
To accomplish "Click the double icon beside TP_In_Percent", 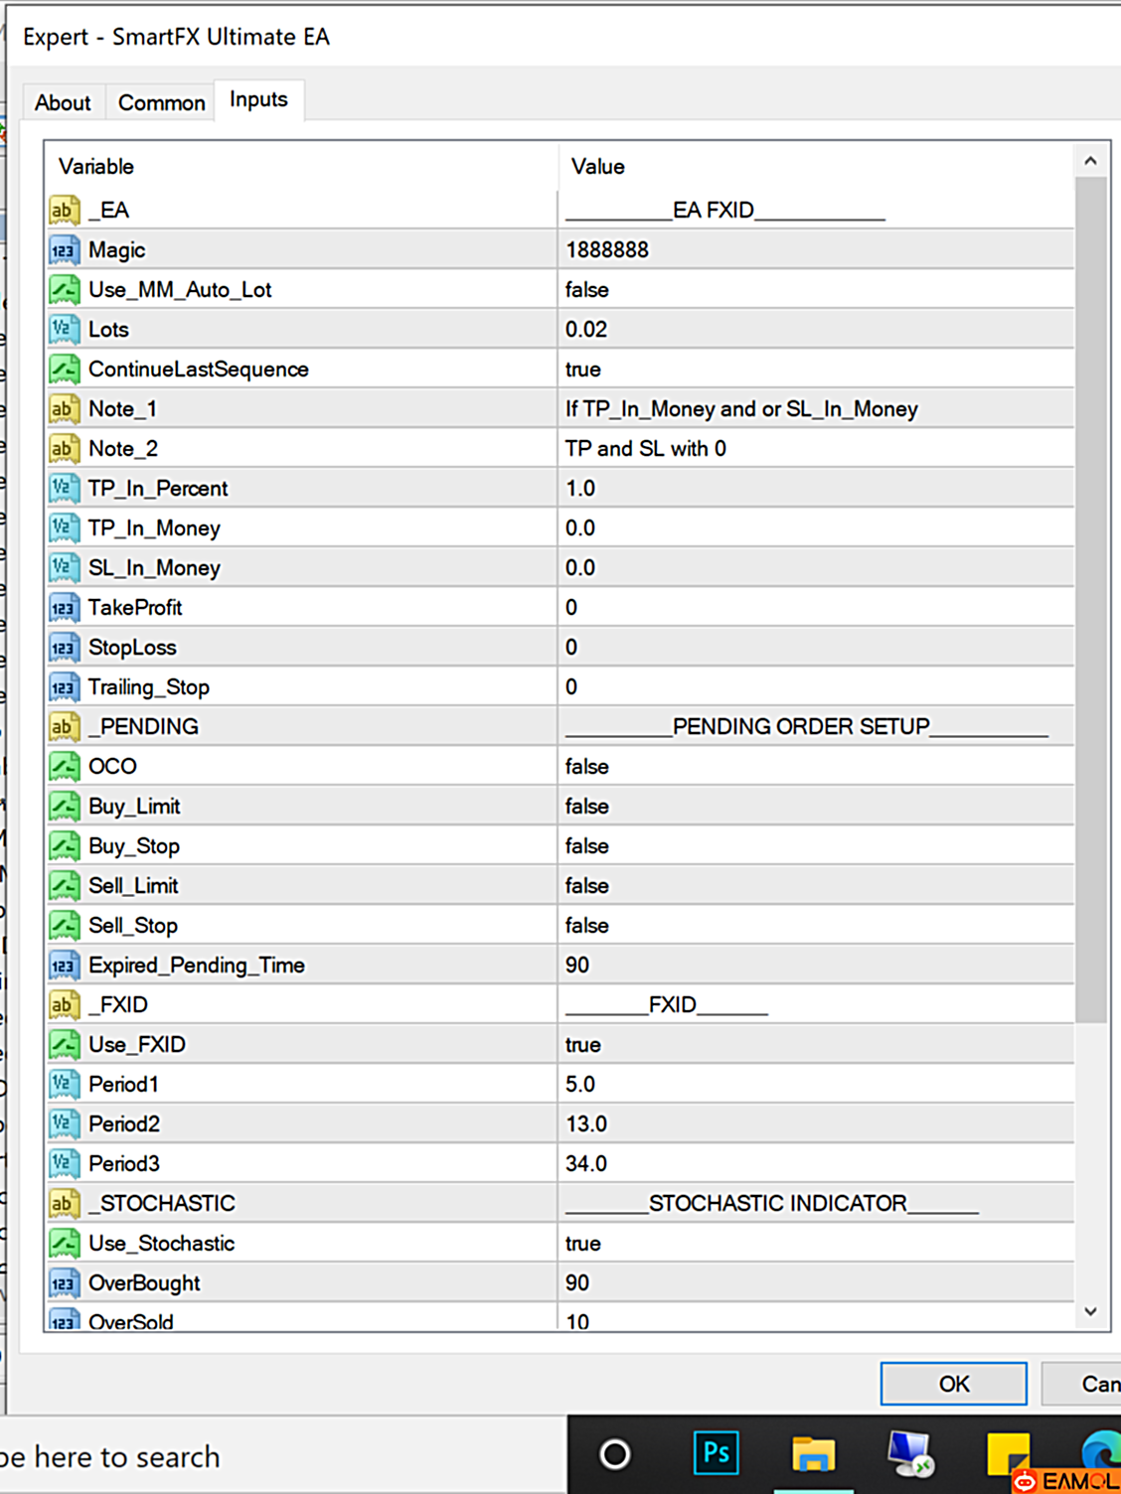I will coord(64,488).
